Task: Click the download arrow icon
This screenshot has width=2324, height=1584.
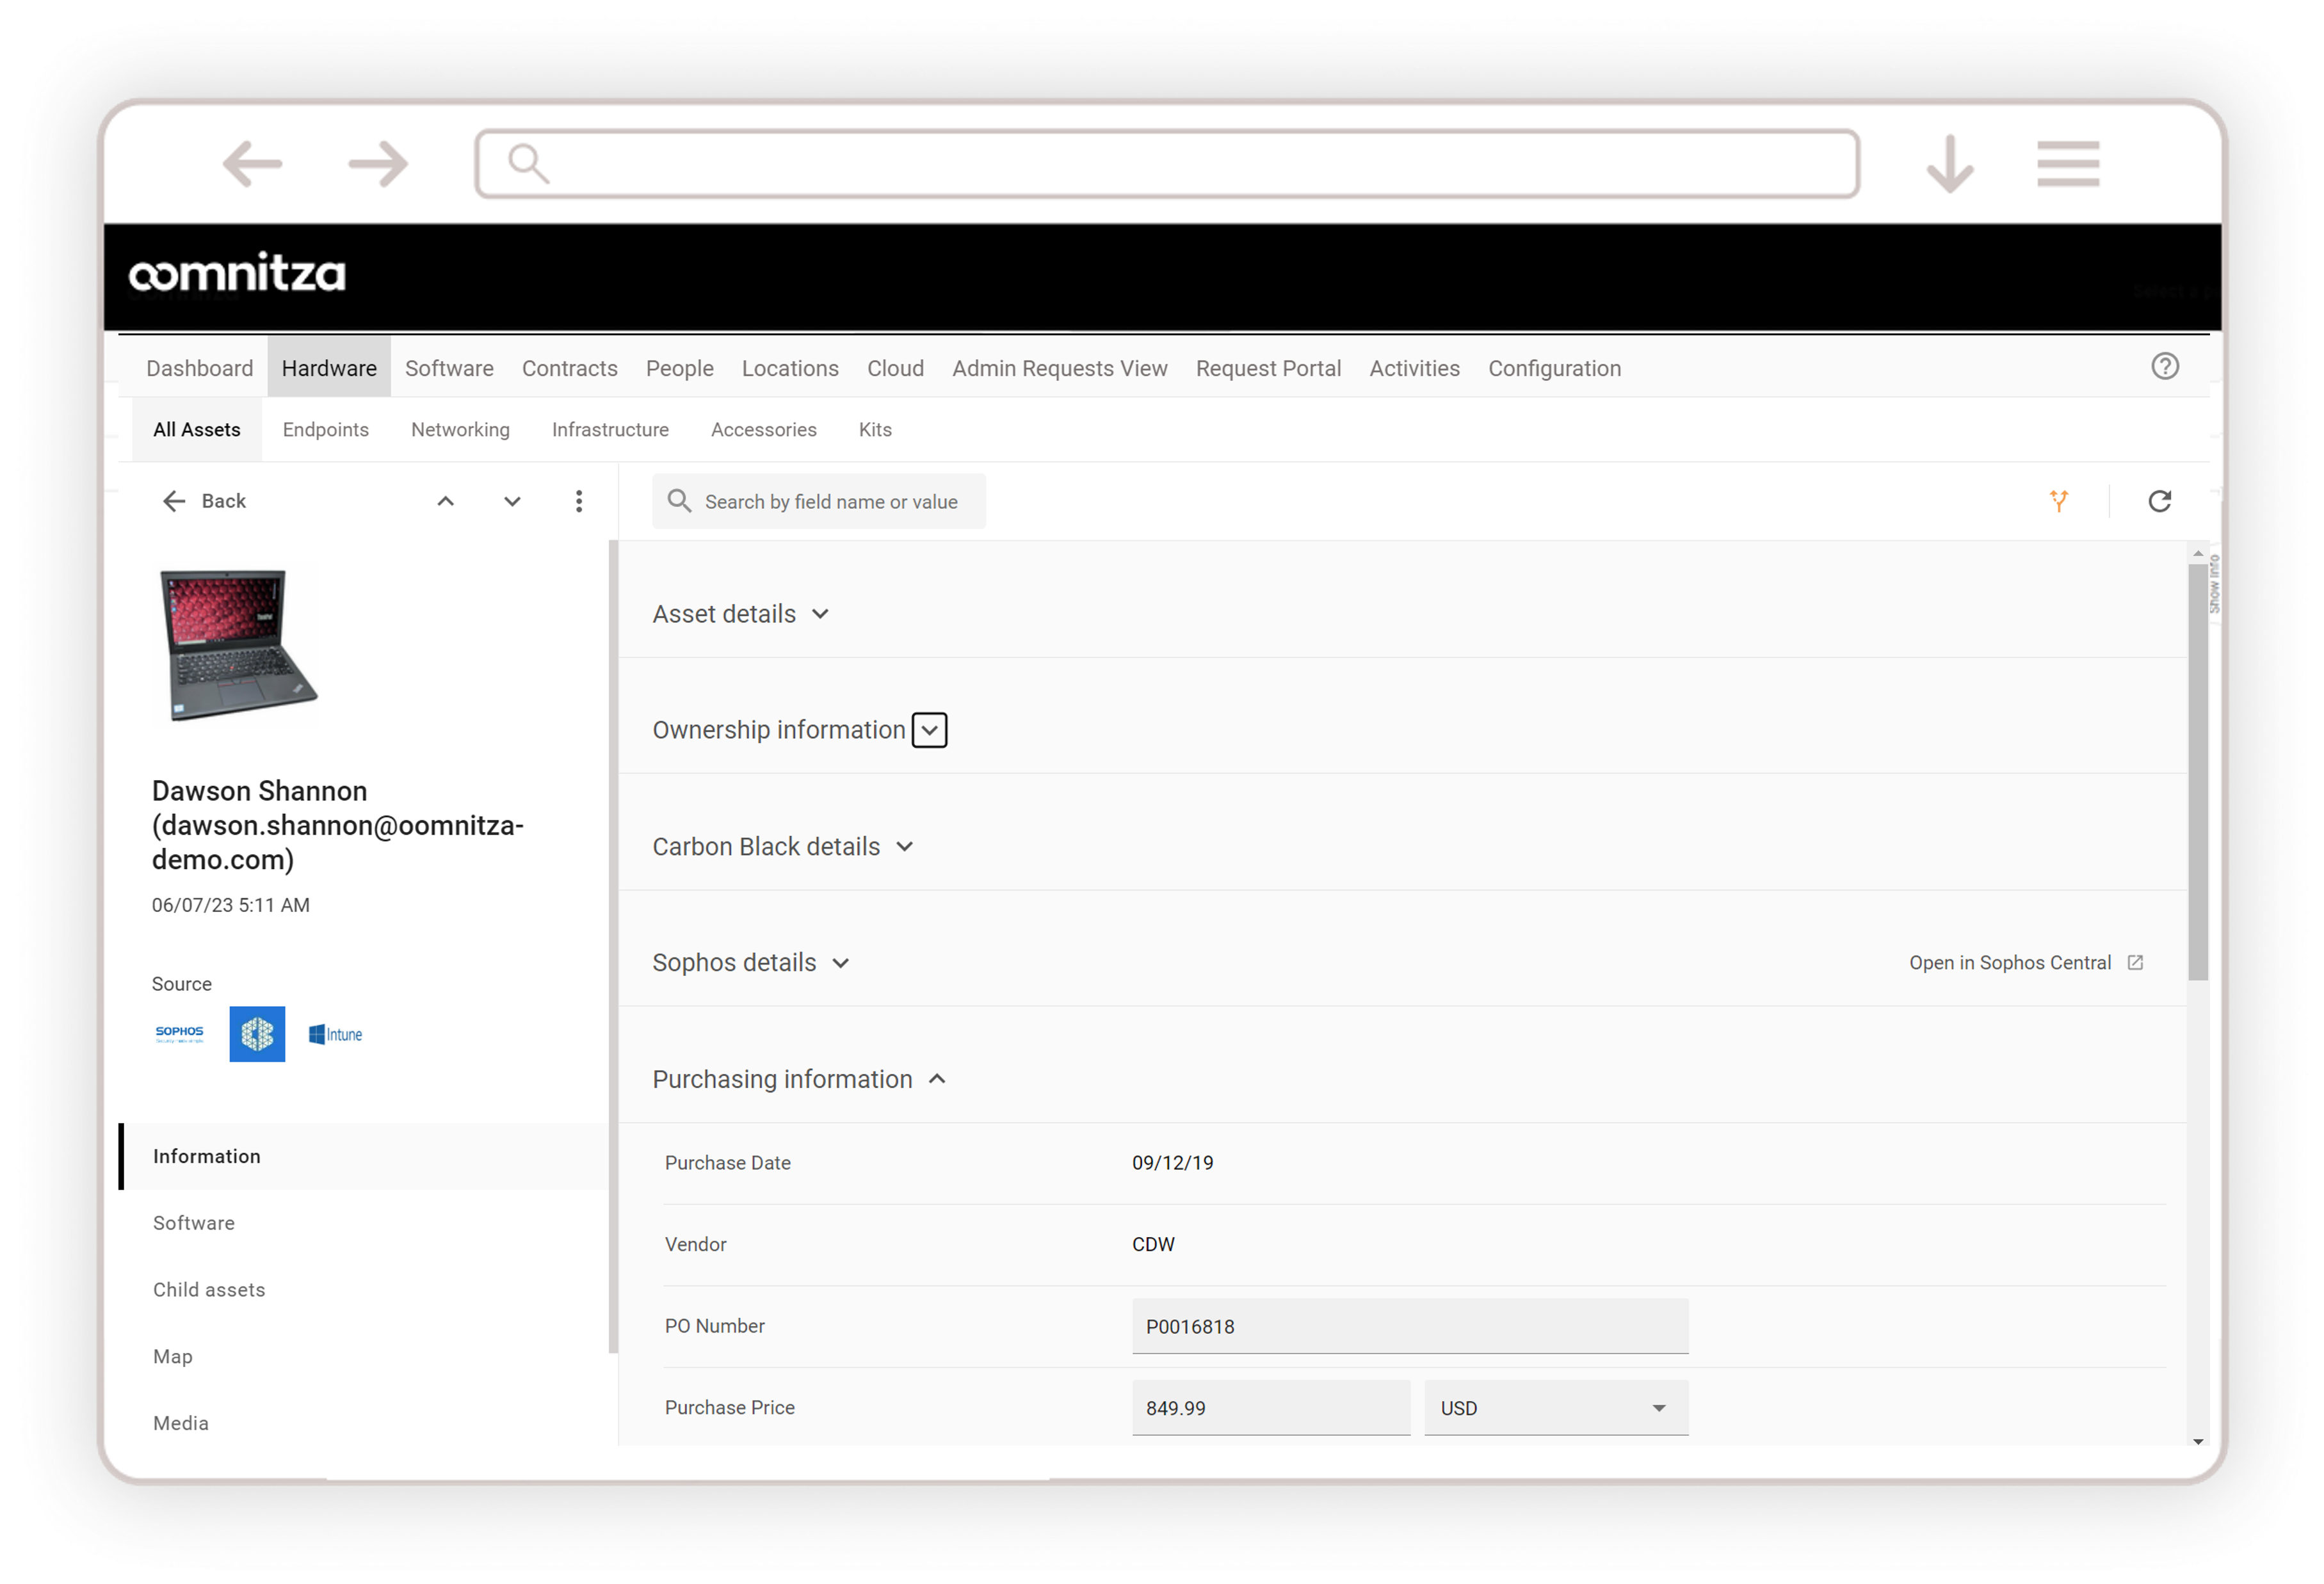Action: click(x=1949, y=164)
